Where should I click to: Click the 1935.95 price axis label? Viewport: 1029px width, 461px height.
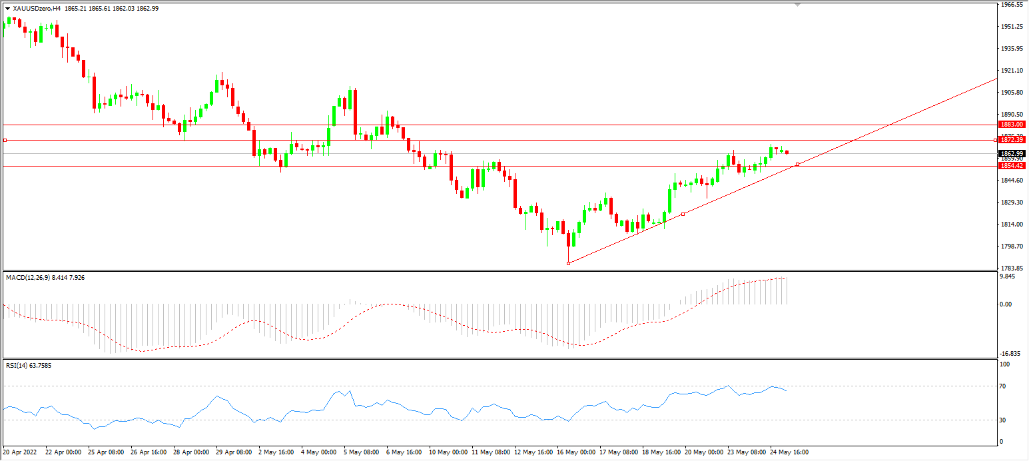(1012, 48)
